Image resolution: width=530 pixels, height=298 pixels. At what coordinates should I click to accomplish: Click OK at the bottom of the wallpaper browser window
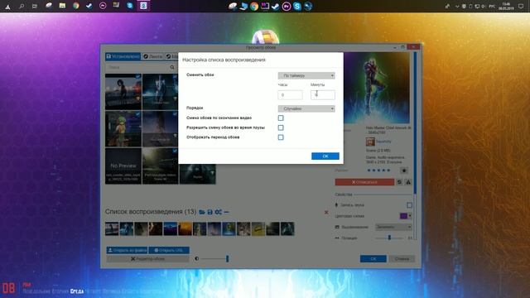373,259
